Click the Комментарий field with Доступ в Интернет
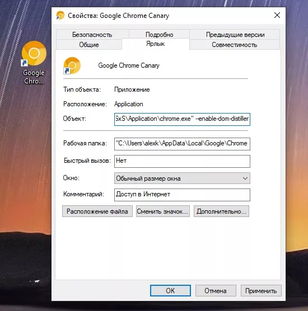308x311 pixels. 182,195
